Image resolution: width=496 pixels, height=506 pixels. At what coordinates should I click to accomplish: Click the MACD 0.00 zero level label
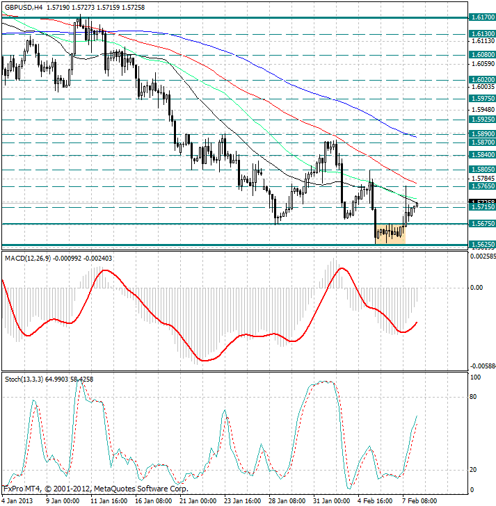pyautogui.click(x=477, y=288)
